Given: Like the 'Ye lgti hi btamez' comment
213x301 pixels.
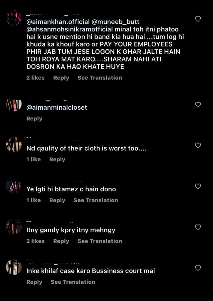Looking at the screenshot, I should click(198, 186).
